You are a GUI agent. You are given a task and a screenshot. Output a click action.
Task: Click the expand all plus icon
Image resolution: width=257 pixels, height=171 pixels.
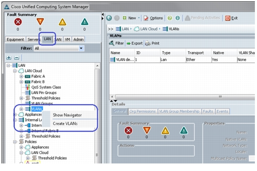(9, 58)
